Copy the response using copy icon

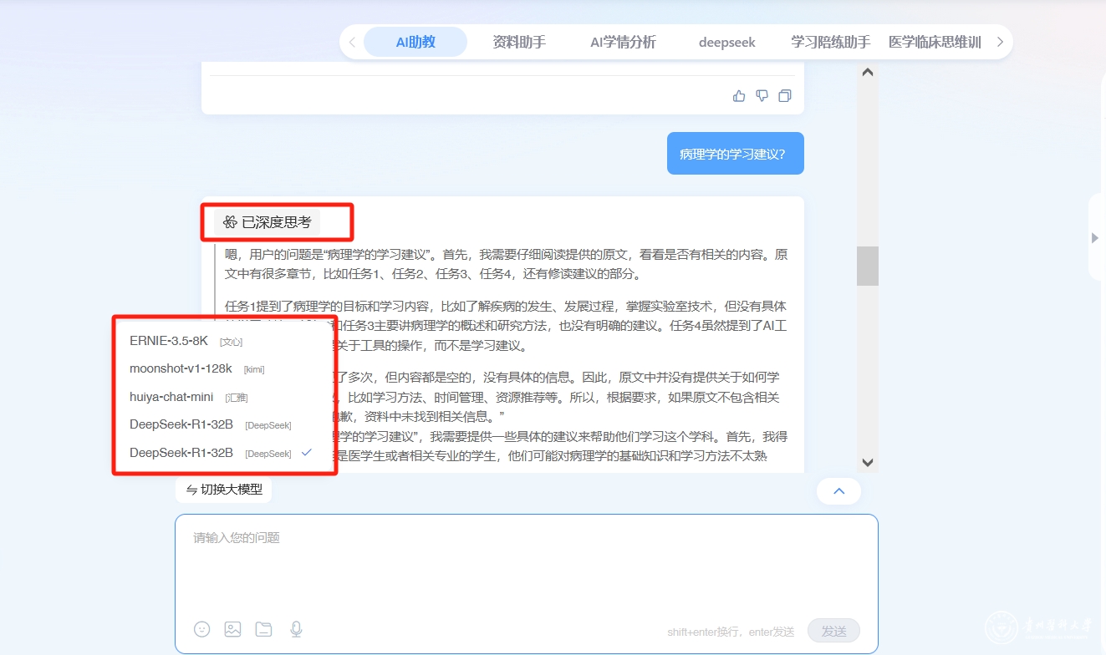pos(784,96)
